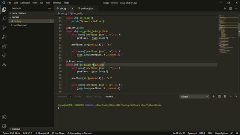
Task: Close the terminal panel
Action: click(236, 96)
